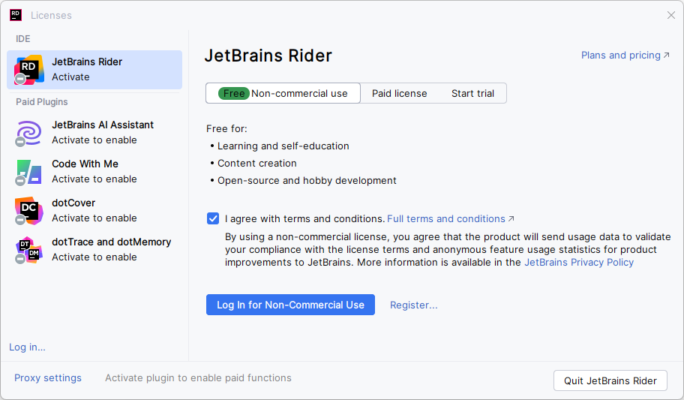The width and height of the screenshot is (684, 400).
Task: Open Proxy settings
Action: [x=48, y=378]
